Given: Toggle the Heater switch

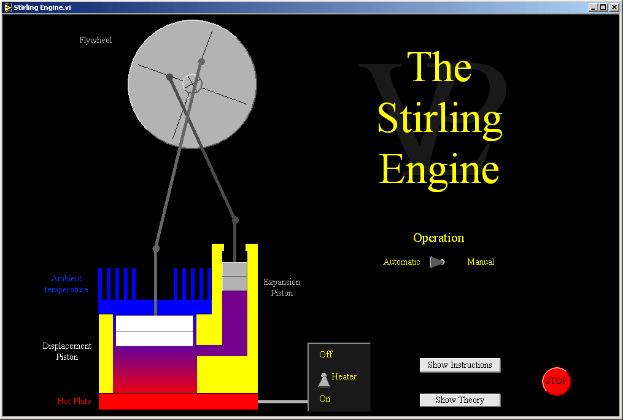Looking at the screenshot, I should [x=323, y=380].
